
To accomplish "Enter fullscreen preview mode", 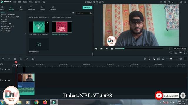I will click(x=185, y=52).
